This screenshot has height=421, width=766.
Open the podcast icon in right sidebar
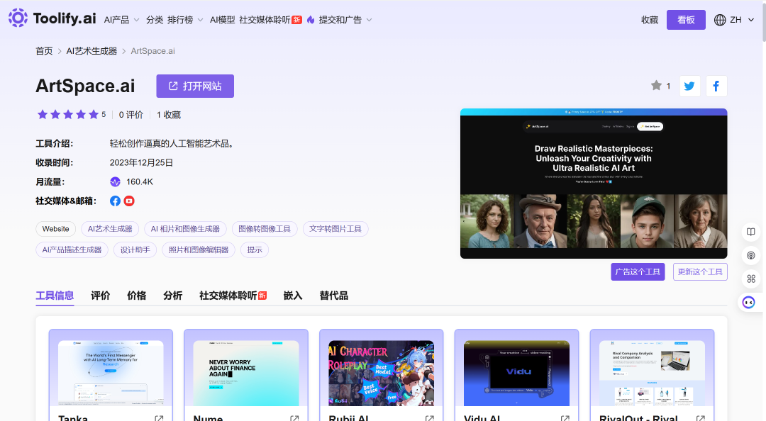tap(751, 255)
